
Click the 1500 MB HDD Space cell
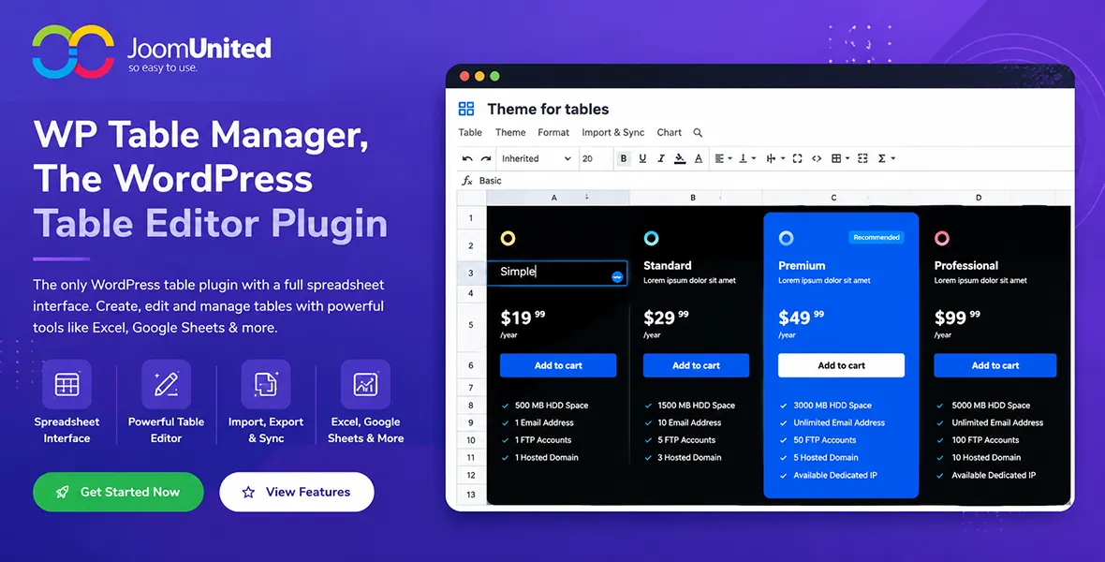(x=697, y=406)
